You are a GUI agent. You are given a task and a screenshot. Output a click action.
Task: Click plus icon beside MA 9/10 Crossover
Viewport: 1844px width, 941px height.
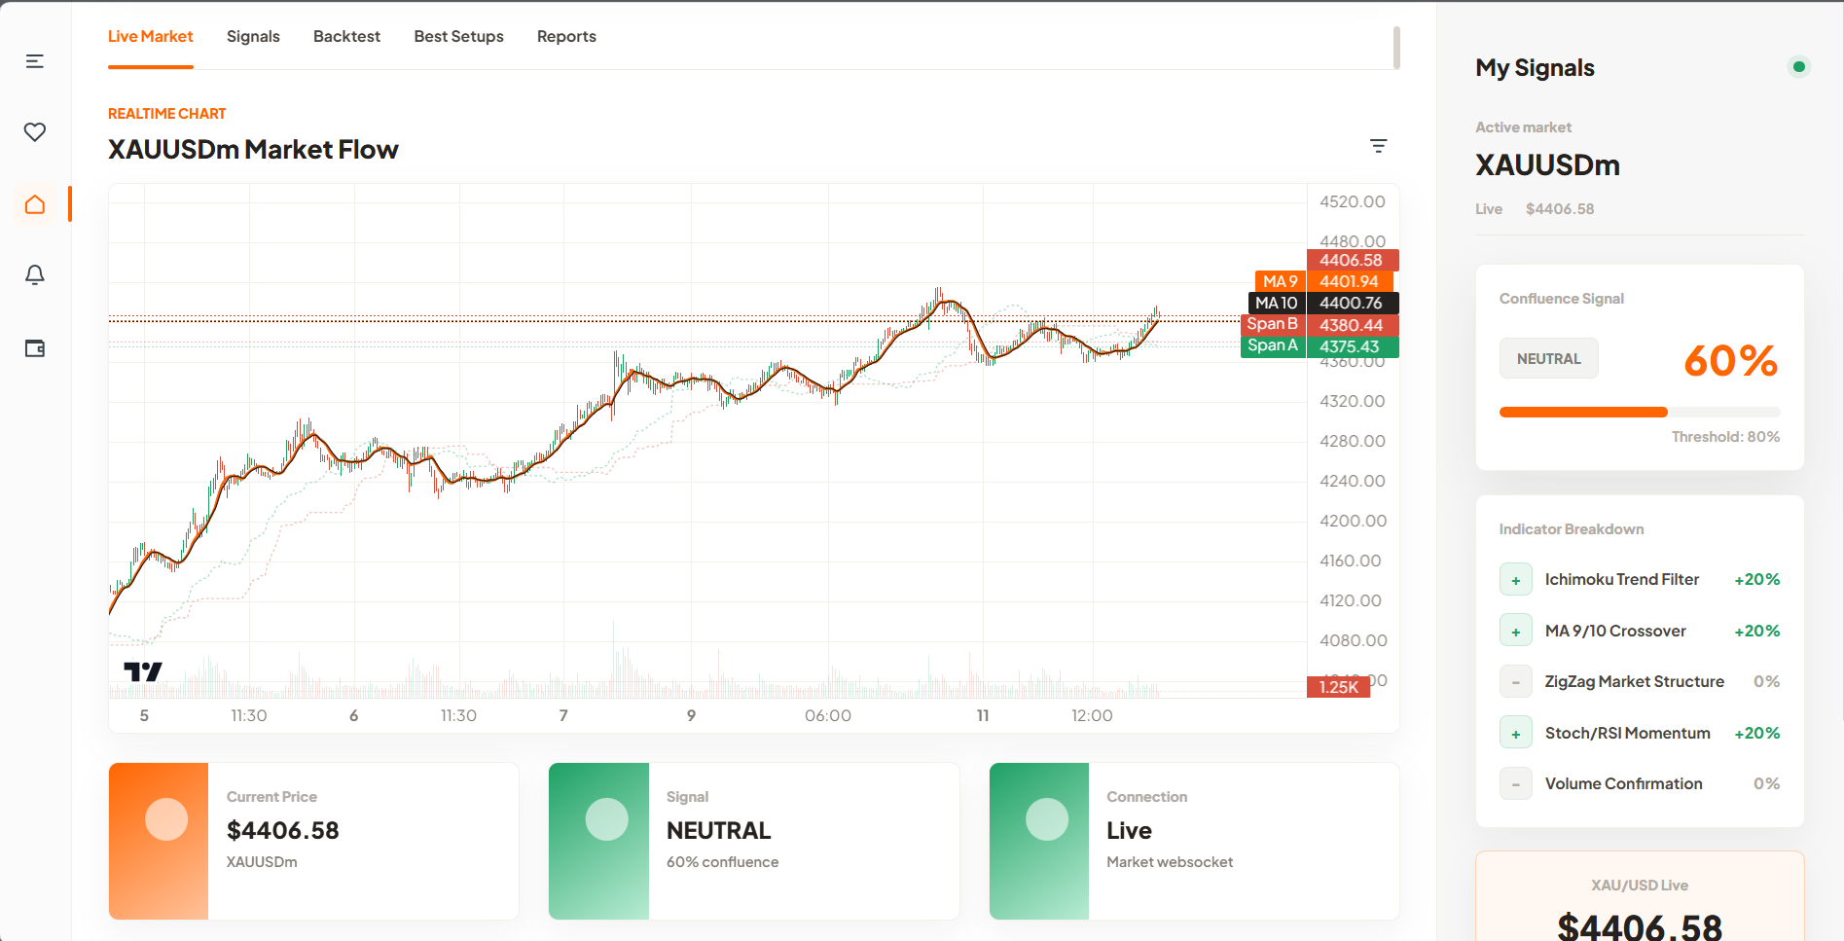point(1515,632)
